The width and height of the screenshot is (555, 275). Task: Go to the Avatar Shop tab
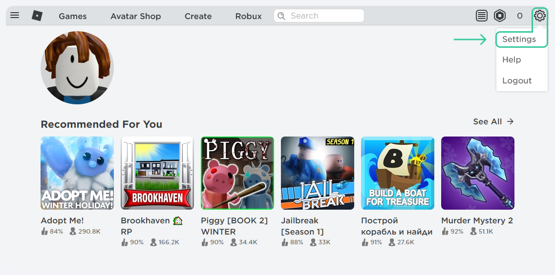(x=135, y=16)
